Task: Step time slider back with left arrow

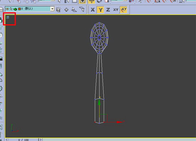Action: pos(7,140)
